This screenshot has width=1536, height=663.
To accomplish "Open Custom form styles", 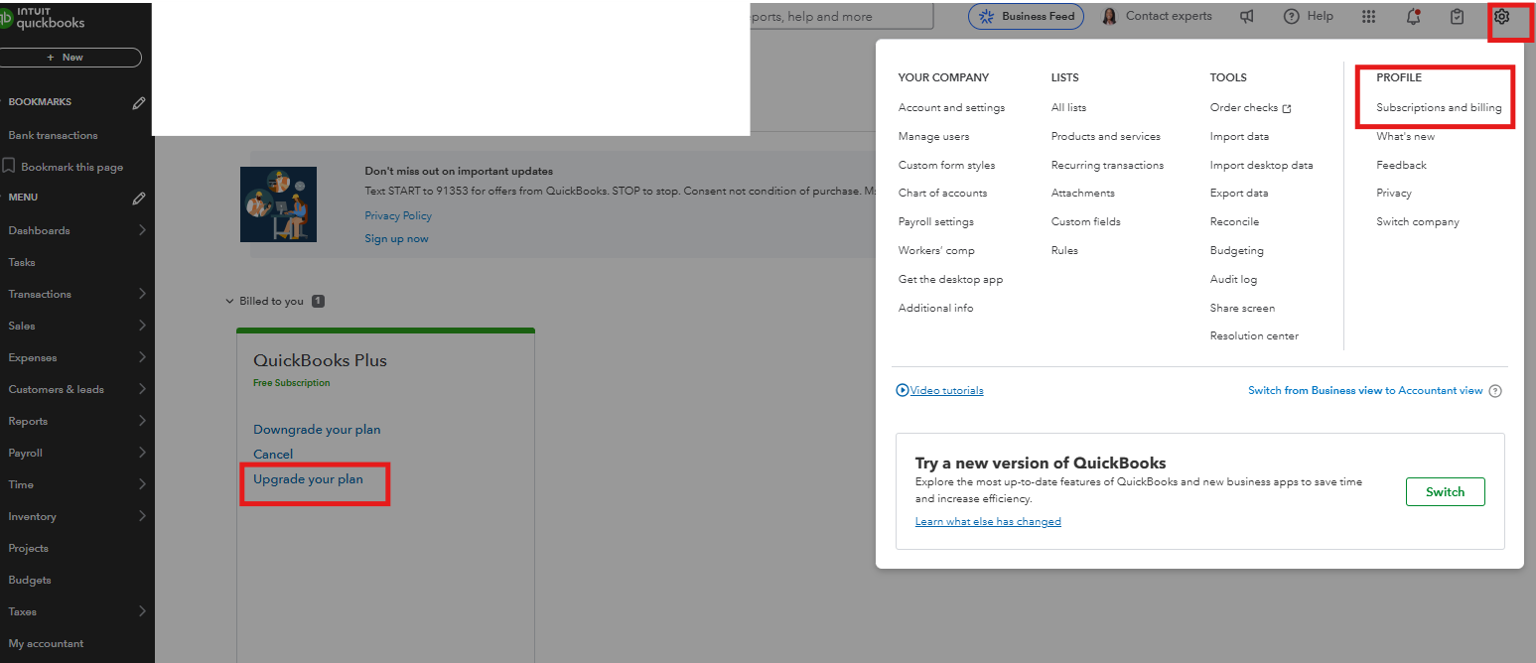I will [x=946, y=166].
